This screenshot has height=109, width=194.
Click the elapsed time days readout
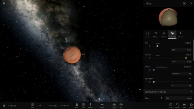(x=12, y=106)
